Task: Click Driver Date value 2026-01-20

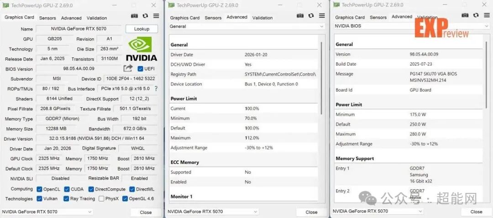Action: click(x=256, y=55)
